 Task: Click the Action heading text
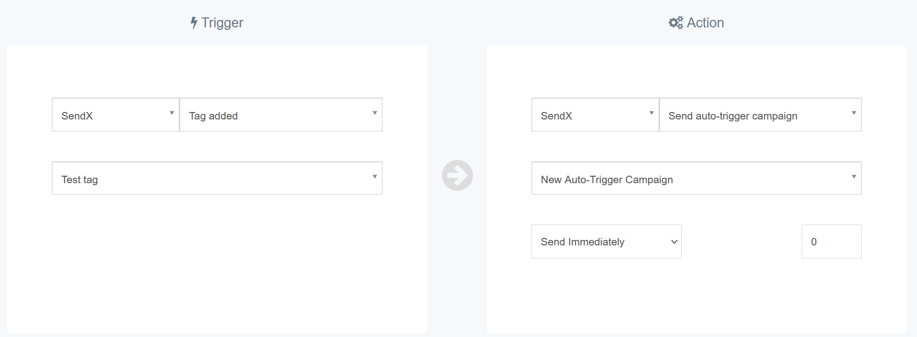point(705,23)
